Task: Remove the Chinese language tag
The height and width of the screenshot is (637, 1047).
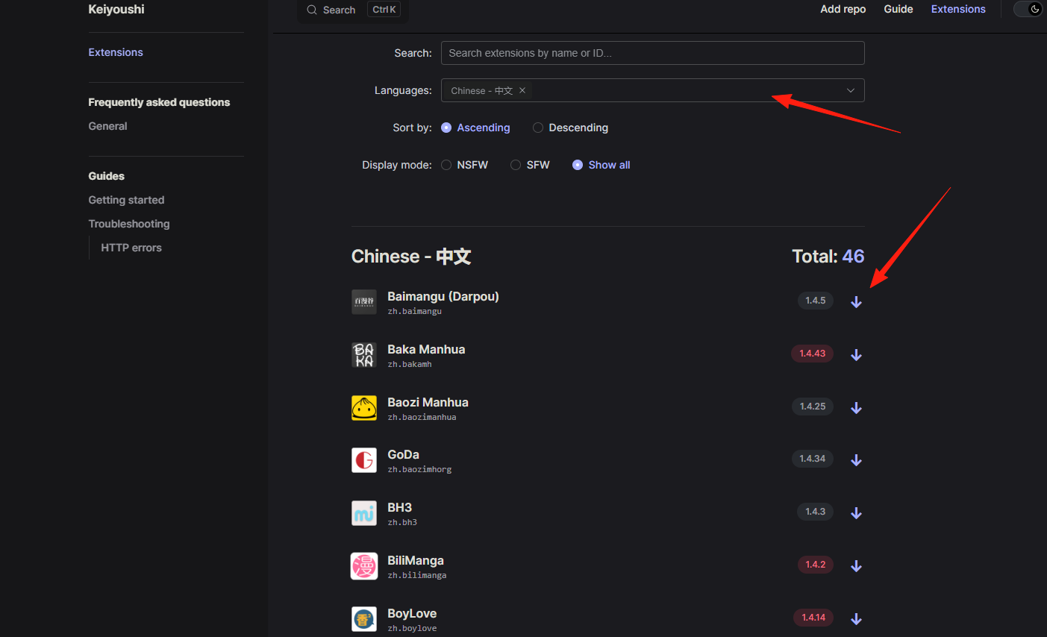Action: coord(522,90)
